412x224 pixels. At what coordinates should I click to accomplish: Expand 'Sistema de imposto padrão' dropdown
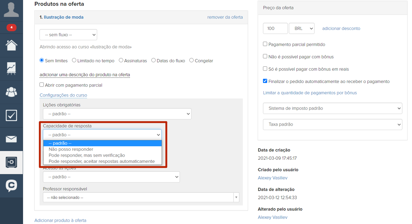[x=332, y=108]
